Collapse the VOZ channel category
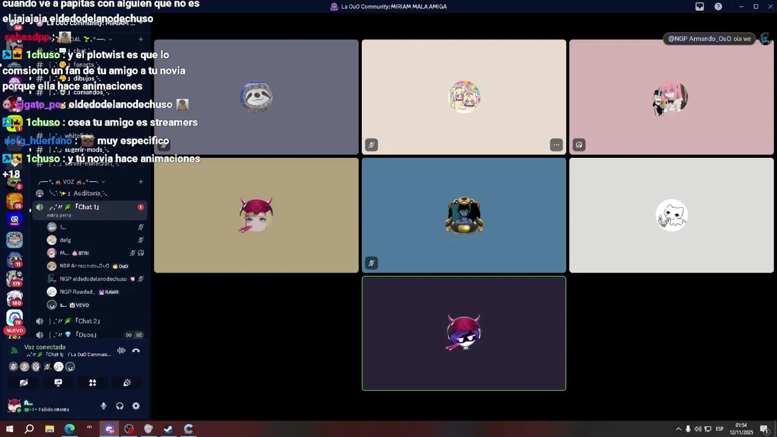 point(71,181)
